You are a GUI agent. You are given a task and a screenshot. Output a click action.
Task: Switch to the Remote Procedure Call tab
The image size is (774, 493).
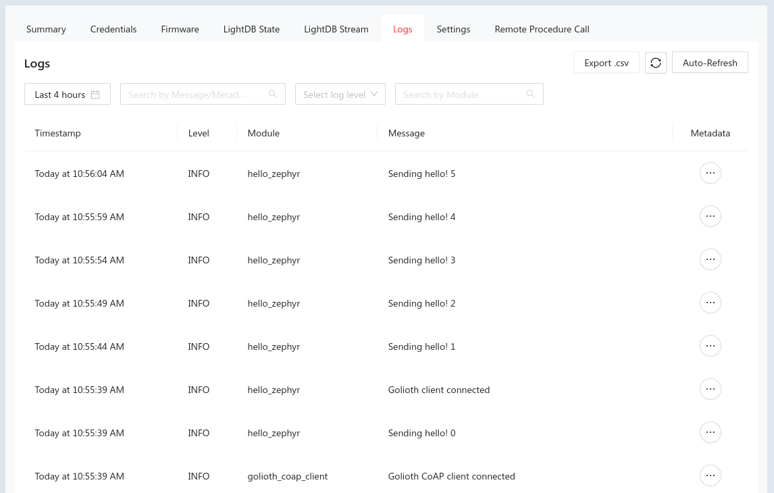point(542,29)
